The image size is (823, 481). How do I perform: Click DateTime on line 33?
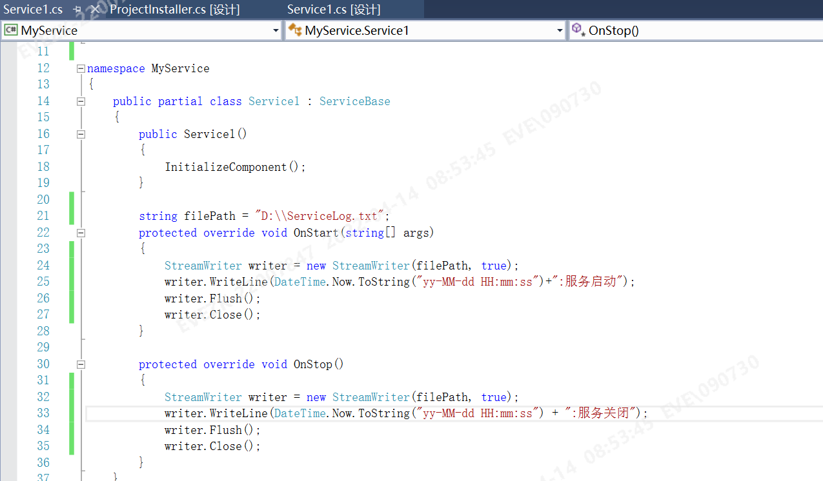click(300, 413)
